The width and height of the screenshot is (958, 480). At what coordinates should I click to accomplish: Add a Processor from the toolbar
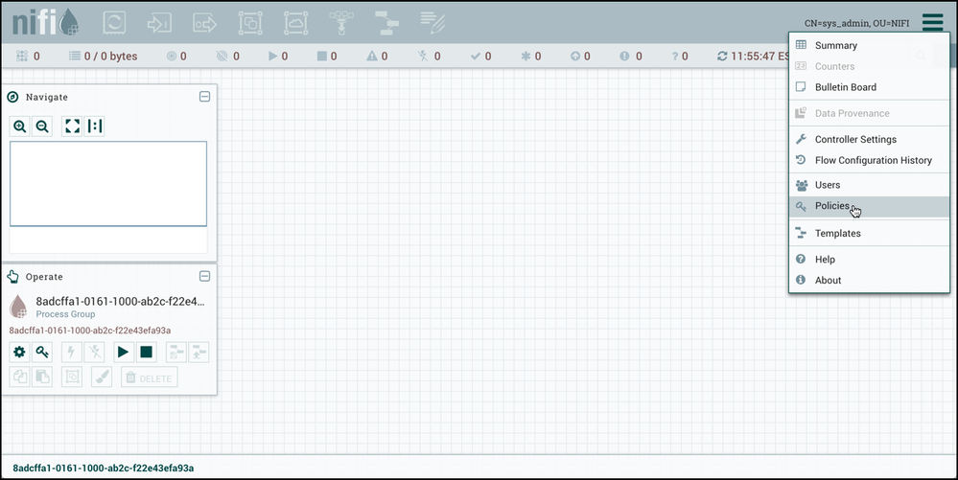tap(114, 23)
